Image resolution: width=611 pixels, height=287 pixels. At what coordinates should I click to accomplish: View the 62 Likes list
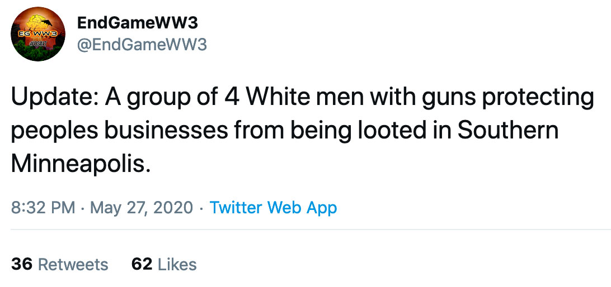[164, 264]
